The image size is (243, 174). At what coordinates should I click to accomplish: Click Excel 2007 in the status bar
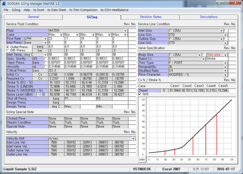[x=171, y=169]
